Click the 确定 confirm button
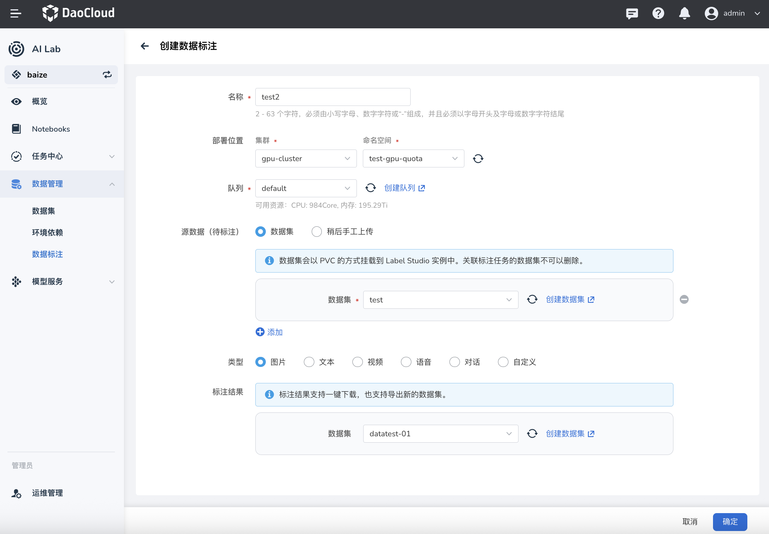This screenshot has height=534, width=769. coord(729,522)
